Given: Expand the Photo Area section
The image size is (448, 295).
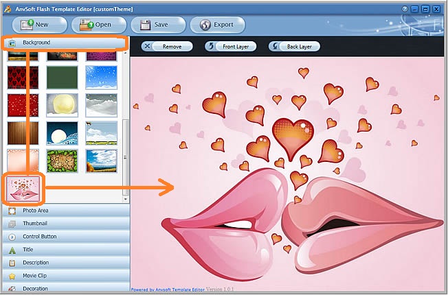Looking at the screenshot, I should (x=66, y=211).
